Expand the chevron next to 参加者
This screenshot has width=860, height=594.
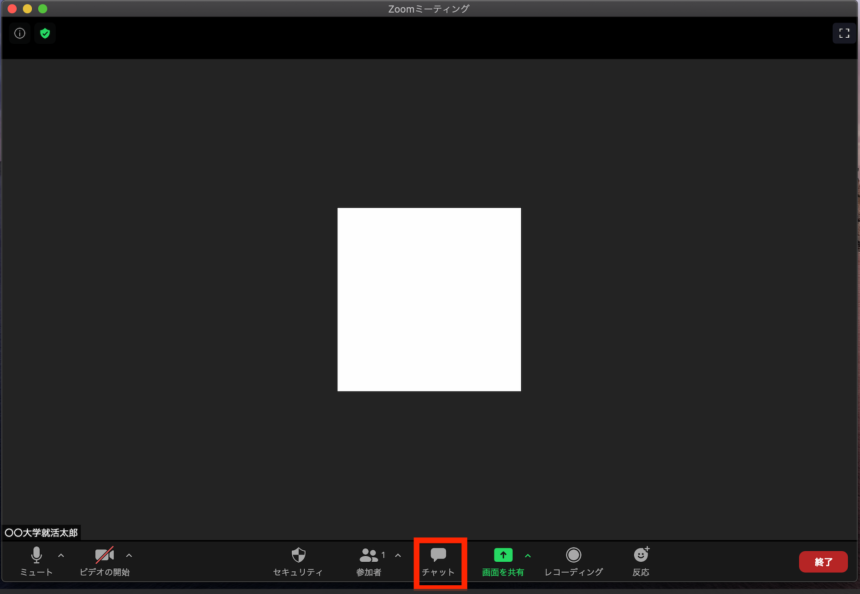398,556
